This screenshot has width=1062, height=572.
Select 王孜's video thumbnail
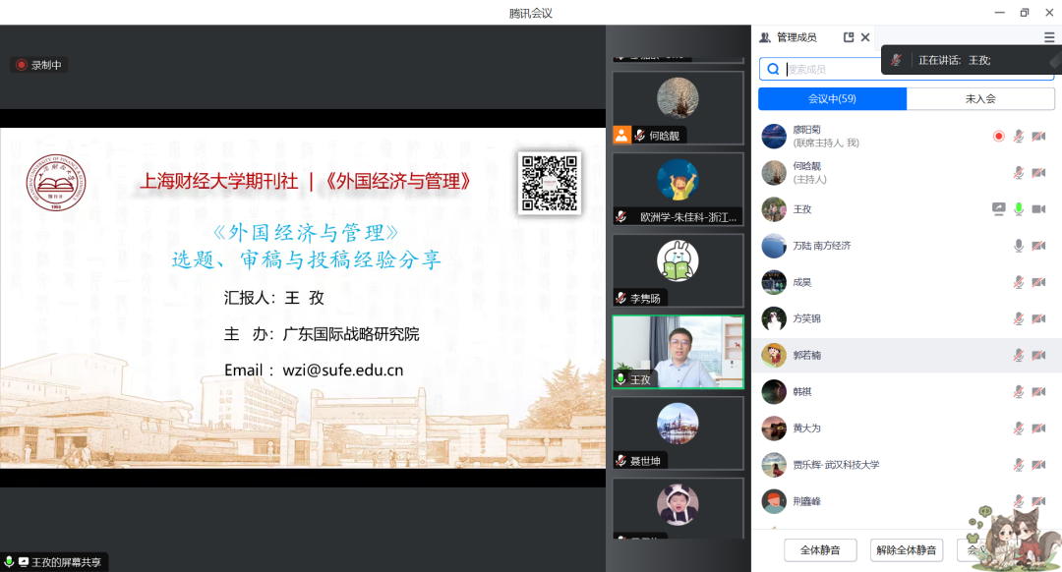(x=678, y=352)
